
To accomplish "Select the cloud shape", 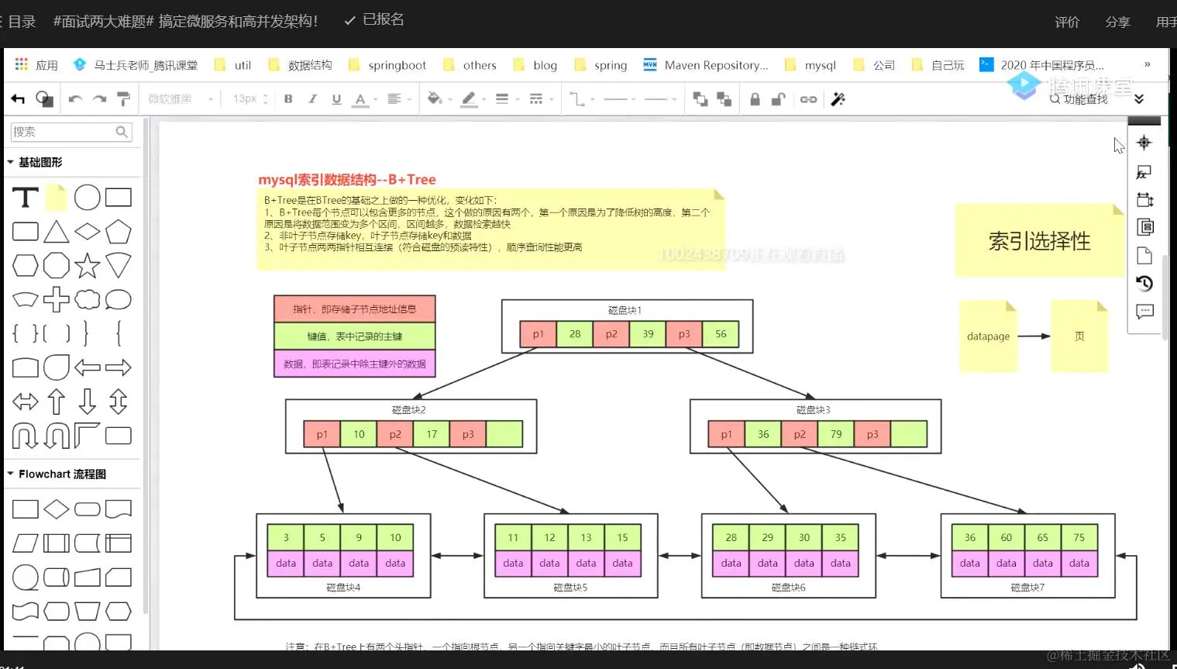I will pos(88,299).
